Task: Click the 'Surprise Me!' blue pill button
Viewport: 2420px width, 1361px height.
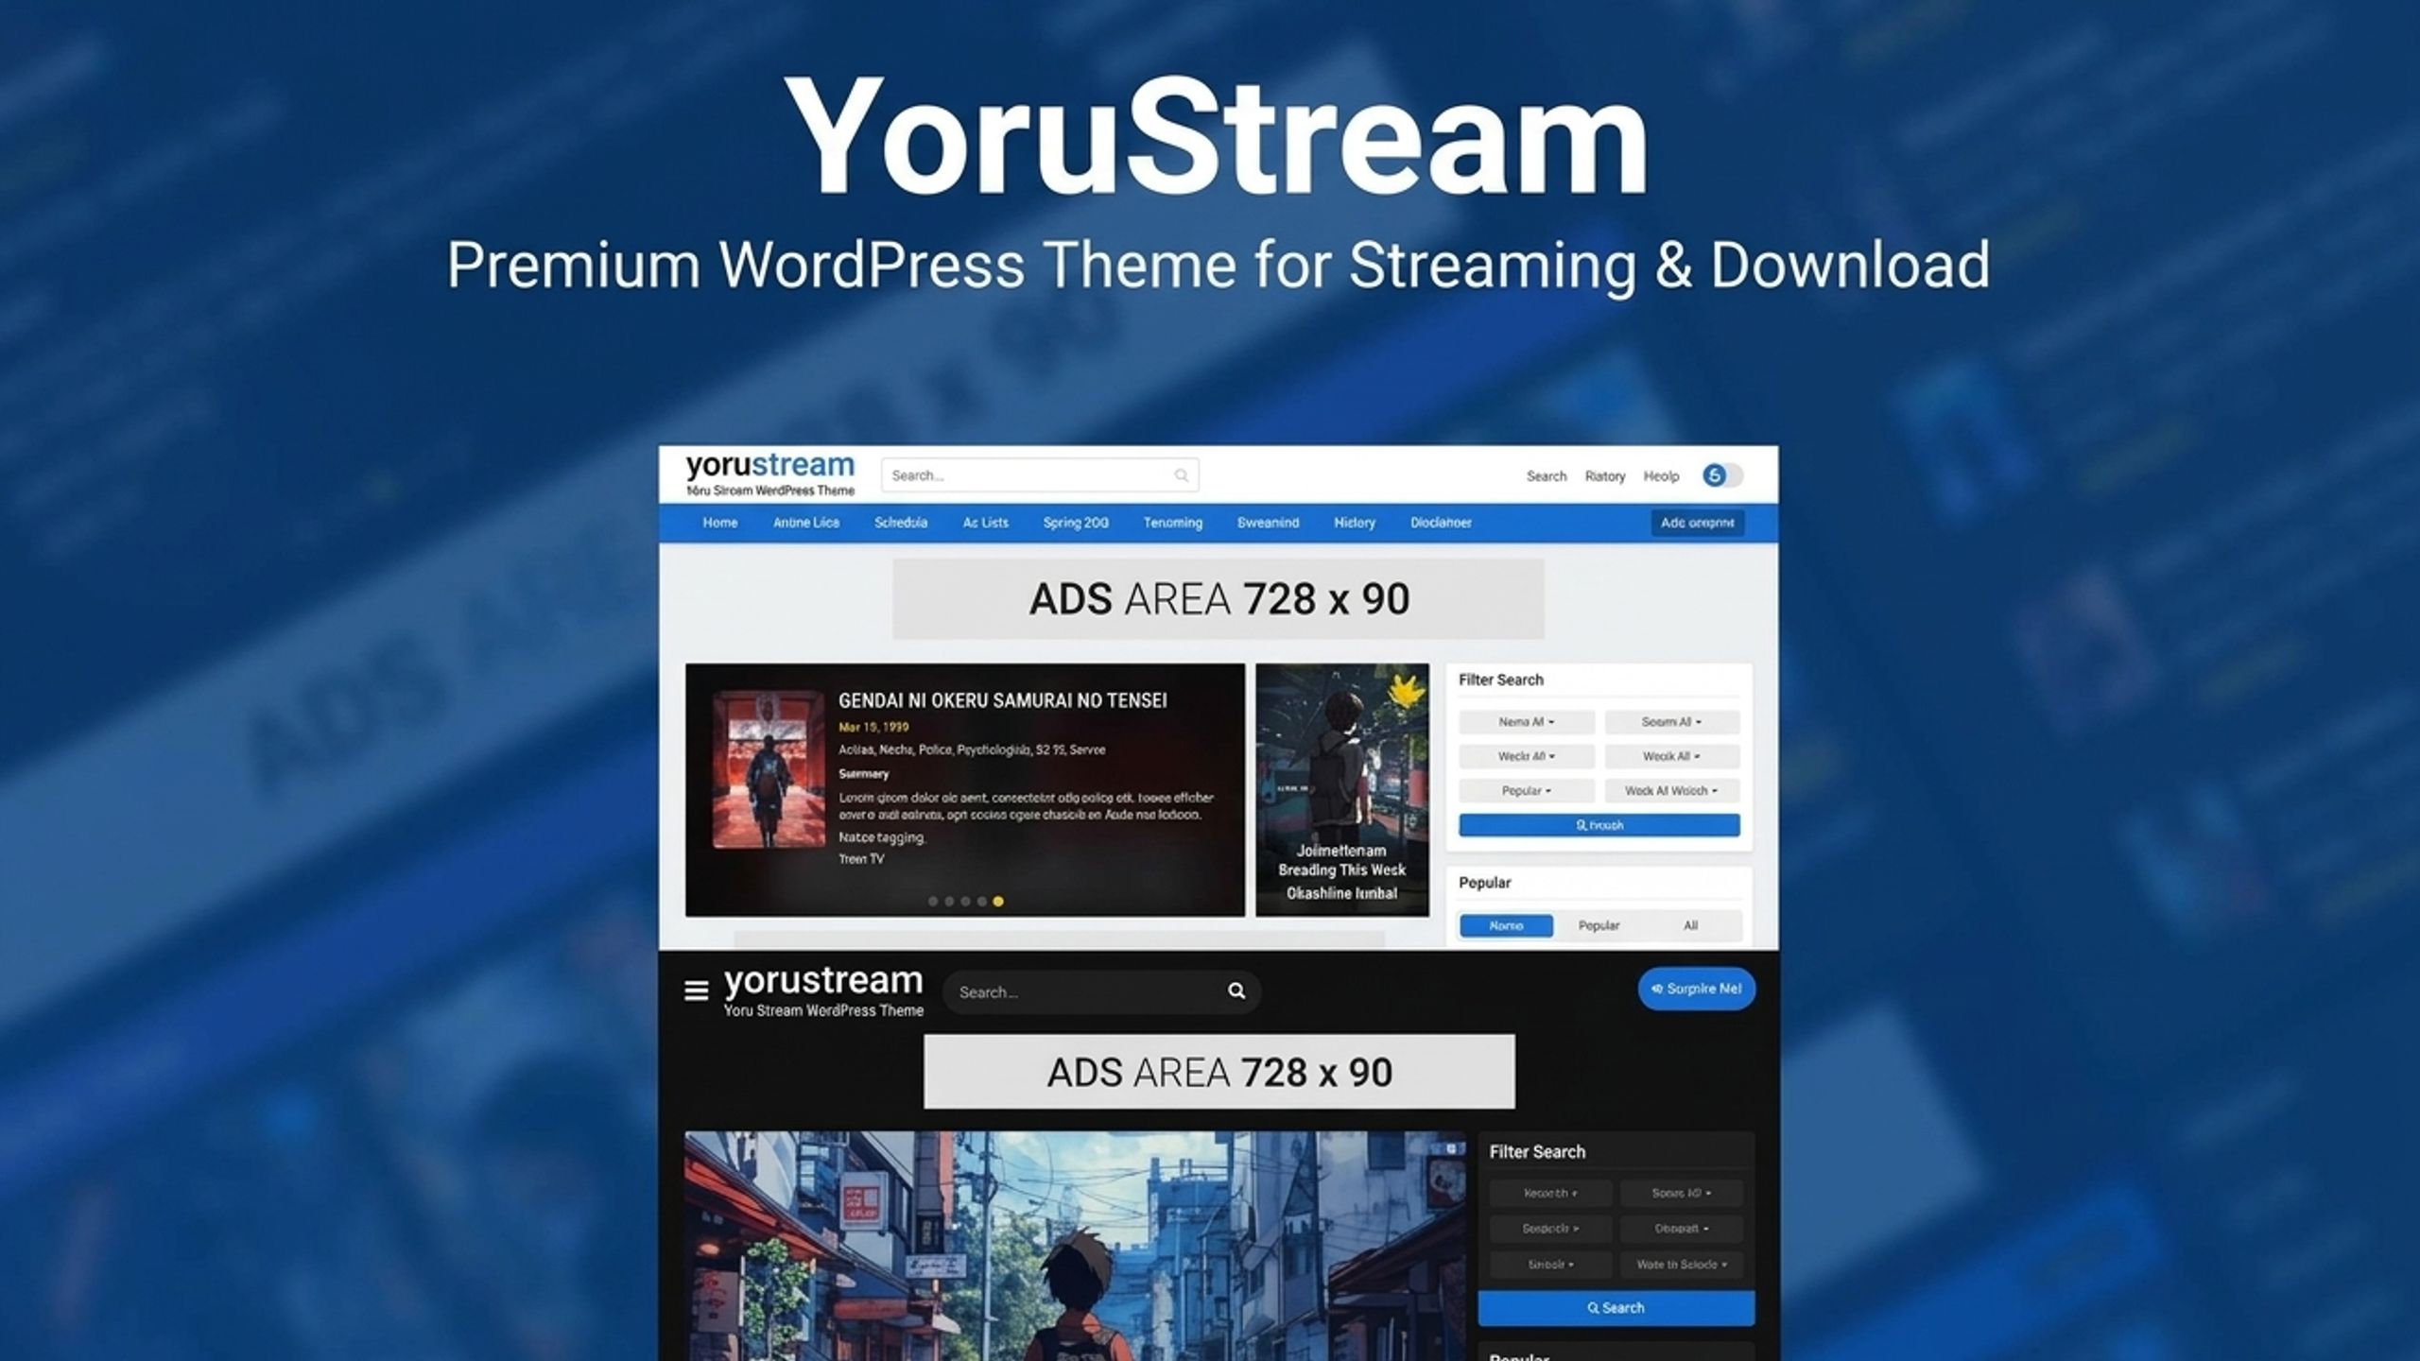Action: point(1696,989)
